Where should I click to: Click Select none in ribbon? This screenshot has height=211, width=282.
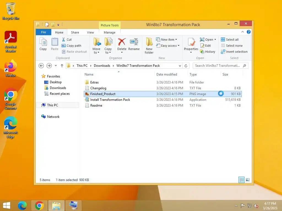[x=232, y=46]
